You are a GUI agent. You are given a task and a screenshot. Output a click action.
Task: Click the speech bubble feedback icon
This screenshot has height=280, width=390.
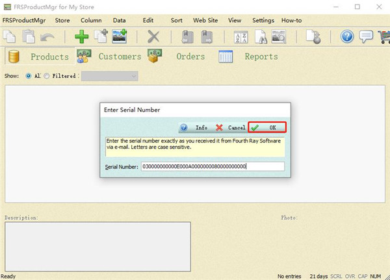(x=366, y=36)
